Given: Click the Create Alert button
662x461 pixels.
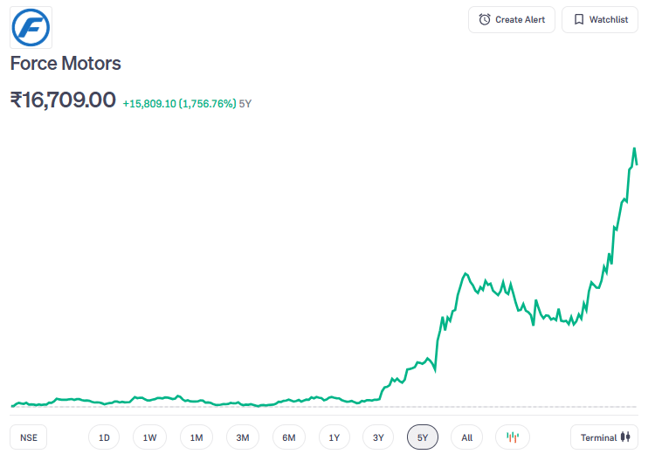Looking at the screenshot, I should 512,19.
